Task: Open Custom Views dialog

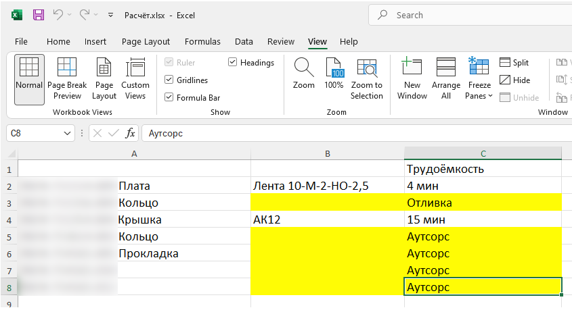Action: pyautogui.click(x=135, y=79)
